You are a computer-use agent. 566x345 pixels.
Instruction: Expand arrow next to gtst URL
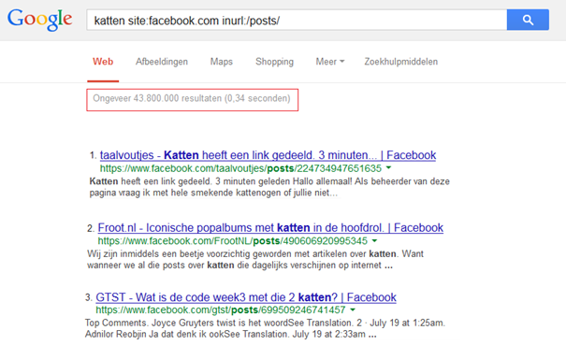click(353, 309)
